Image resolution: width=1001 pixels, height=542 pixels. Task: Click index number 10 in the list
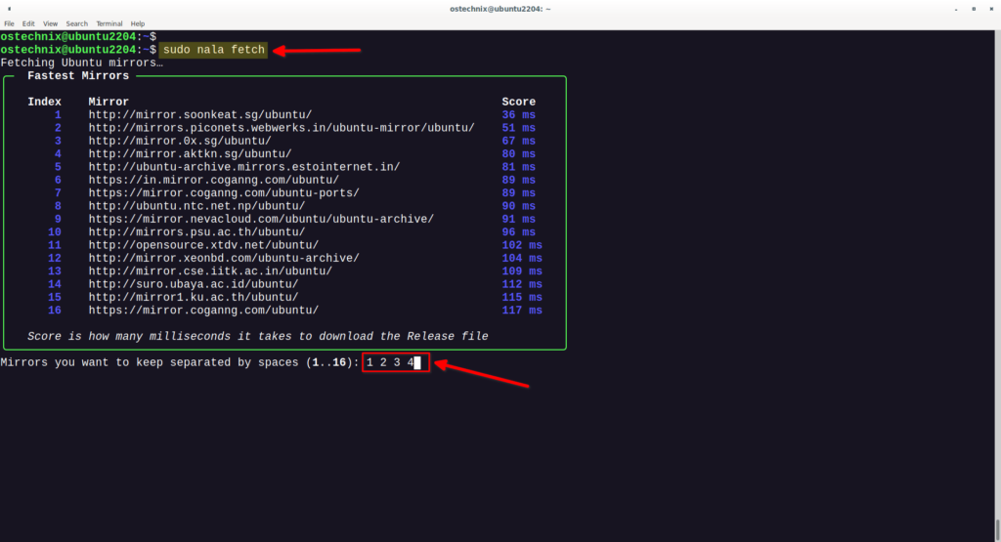[x=55, y=232]
